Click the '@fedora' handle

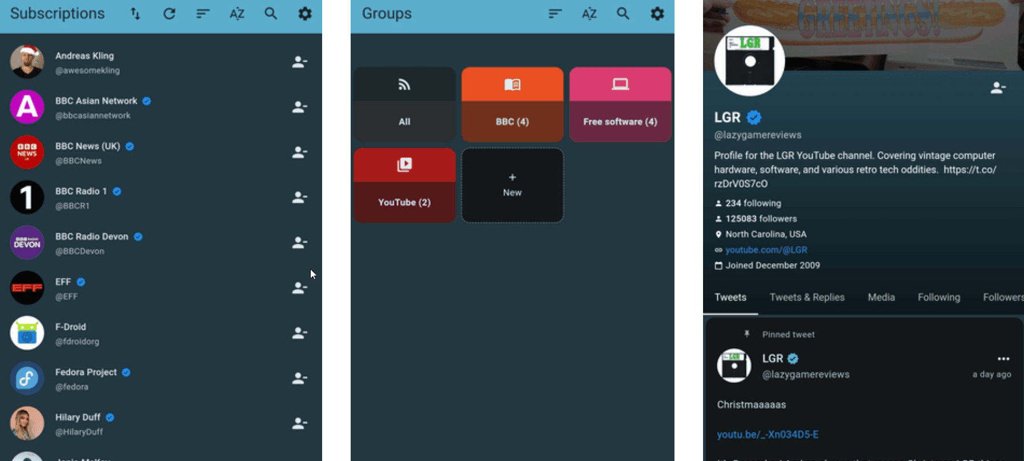click(x=71, y=387)
